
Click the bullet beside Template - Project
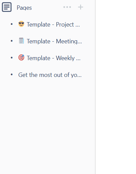point(12,24)
